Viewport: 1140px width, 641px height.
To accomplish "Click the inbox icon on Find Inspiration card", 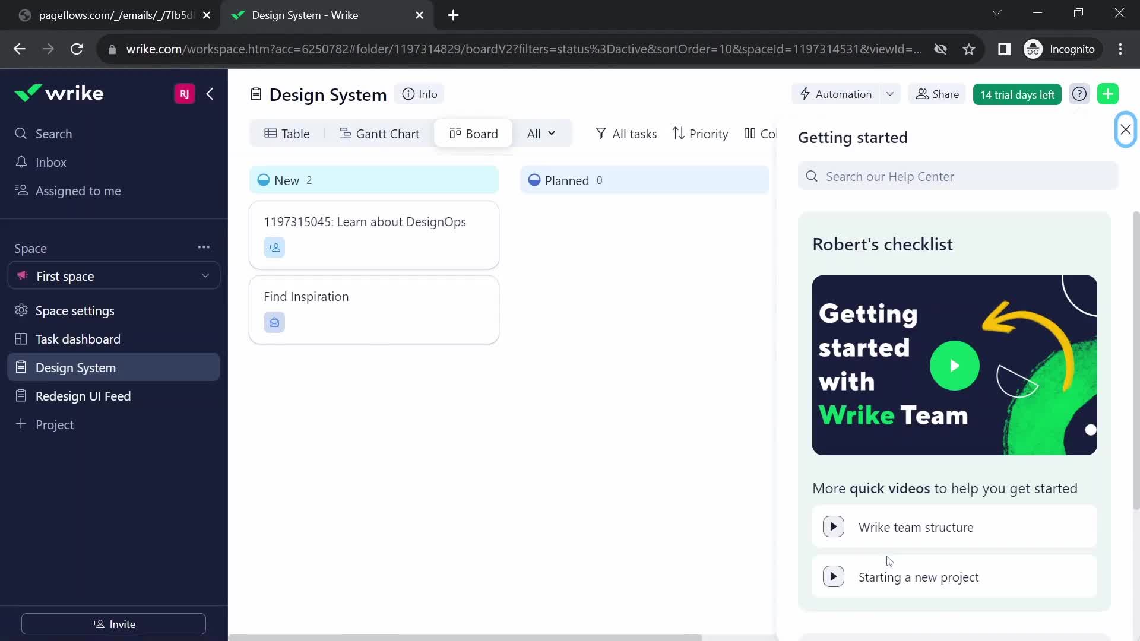I will [x=274, y=322].
